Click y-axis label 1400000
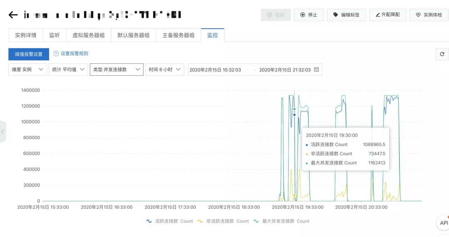 point(30,90)
